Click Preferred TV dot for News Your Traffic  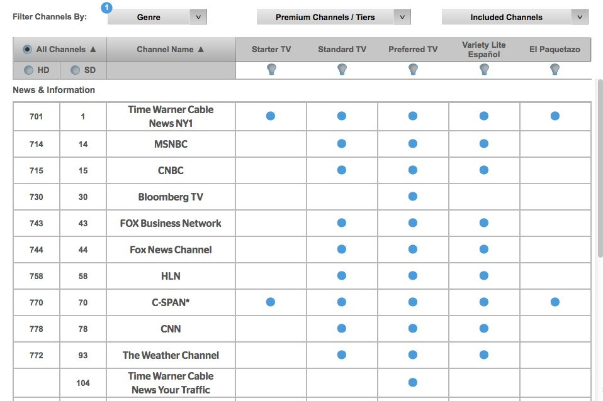click(x=413, y=383)
